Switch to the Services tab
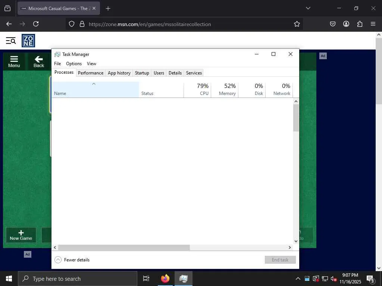382x286 pixels. pos(194,73)
